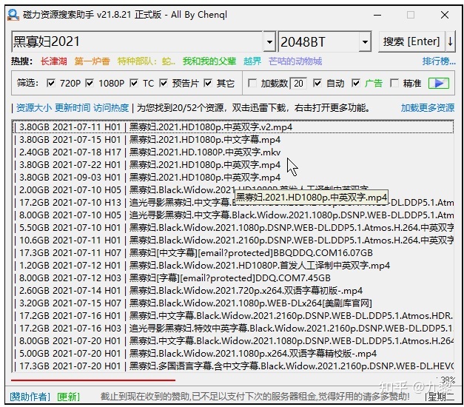Image resolution: width=464 pixels, height=407 pixels.
Task: Expand the search keyword dropdown arrow
Action: pyautogui.click(x=269, y=42)
